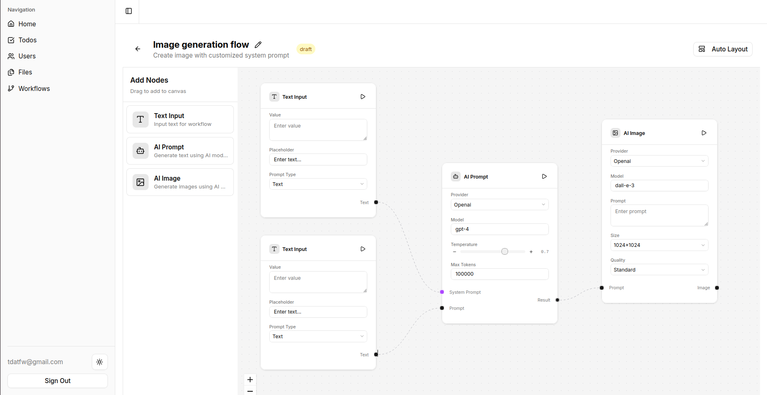Run the Text Input node
Screen dimensions: 767x395
coord(363,97)
